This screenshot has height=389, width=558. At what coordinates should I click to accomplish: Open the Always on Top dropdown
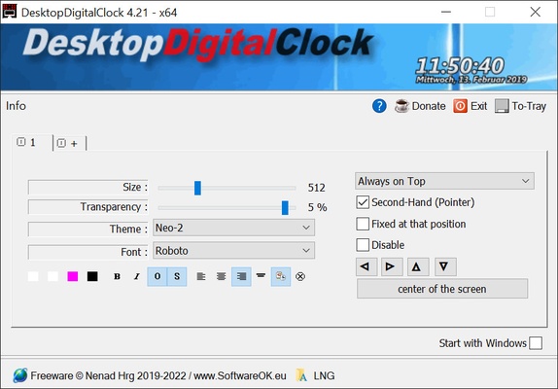pyautogui.click(x=444, y=181)
